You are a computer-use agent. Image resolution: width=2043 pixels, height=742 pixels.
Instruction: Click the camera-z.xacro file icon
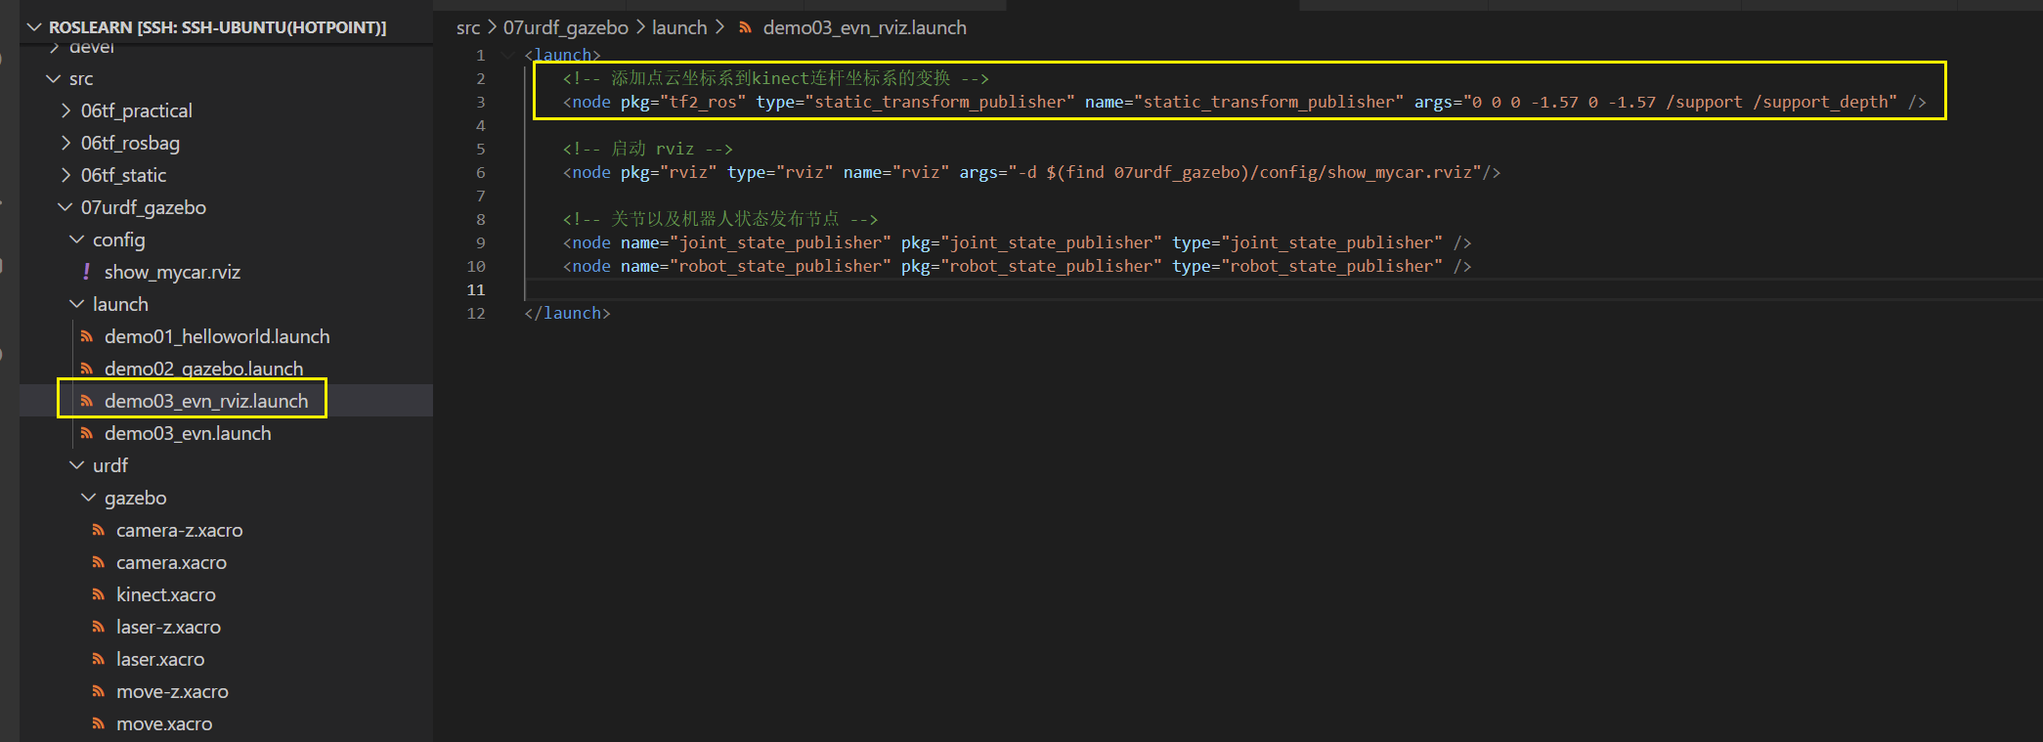click(x=99, y=530)
